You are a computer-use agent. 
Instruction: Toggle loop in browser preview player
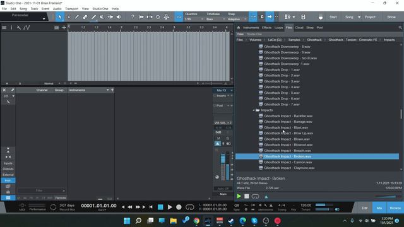click(255, 196)
